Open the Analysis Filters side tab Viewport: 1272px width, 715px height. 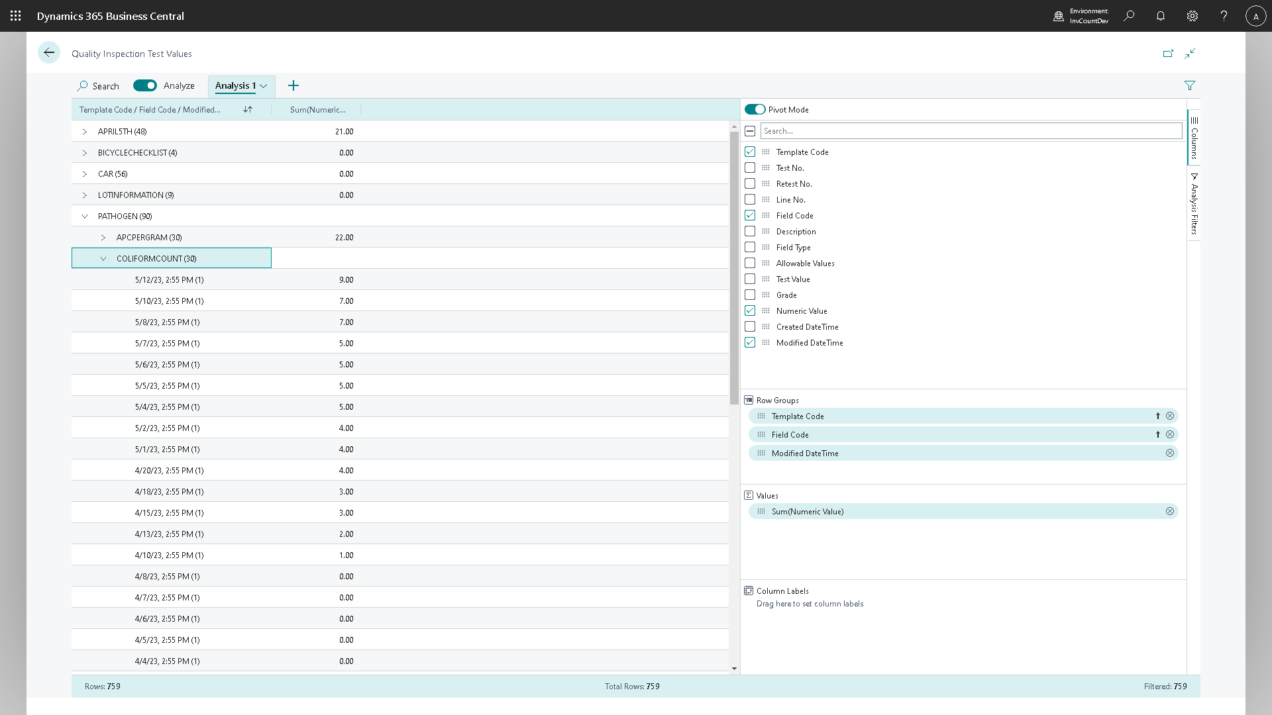[x=1194, y=205]
